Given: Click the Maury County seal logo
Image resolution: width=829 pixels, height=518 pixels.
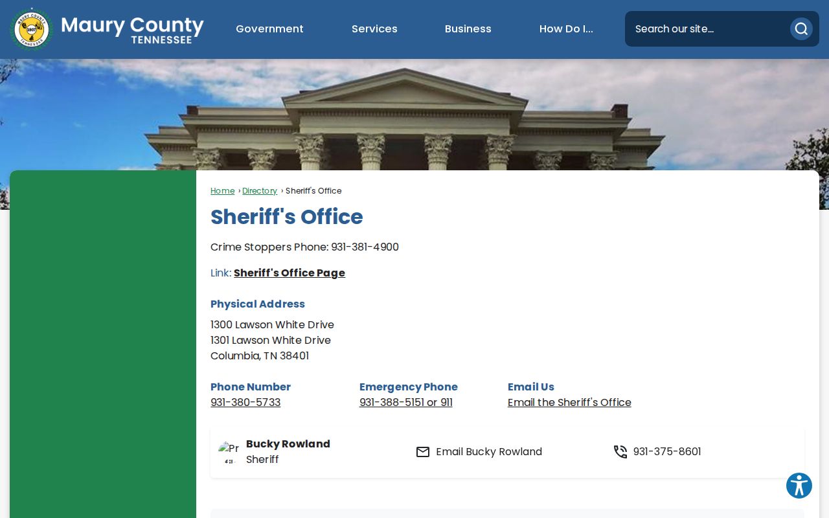Looking at the screenshot, I should tap(31, 29).
